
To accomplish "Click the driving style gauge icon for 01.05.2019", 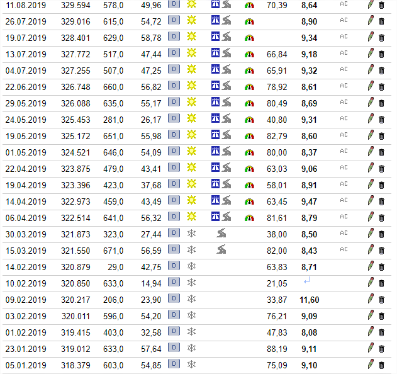I will click(249, 152).
